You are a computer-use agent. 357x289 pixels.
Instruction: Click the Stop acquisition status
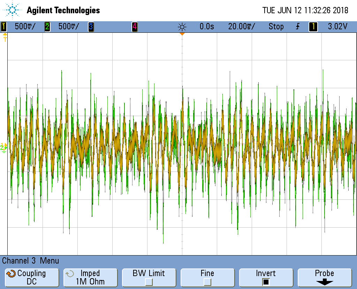(276, 26)
